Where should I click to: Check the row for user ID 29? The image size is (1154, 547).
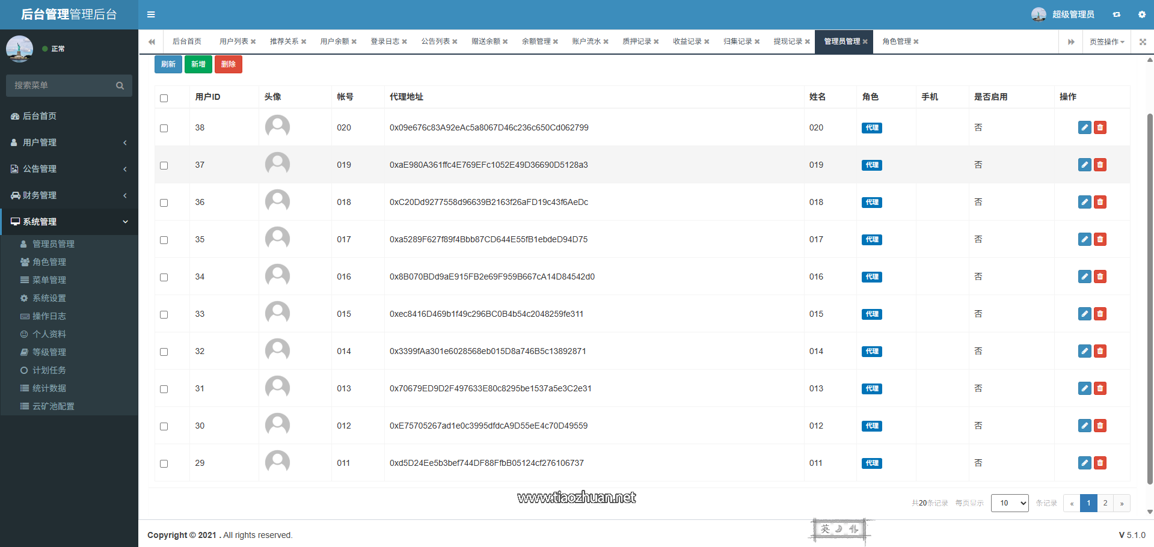[164, 463]
